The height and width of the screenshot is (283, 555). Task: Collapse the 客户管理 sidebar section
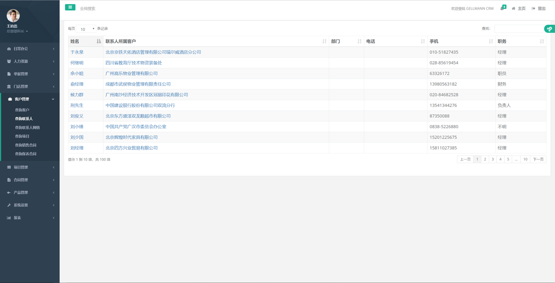tap(29, 99)
